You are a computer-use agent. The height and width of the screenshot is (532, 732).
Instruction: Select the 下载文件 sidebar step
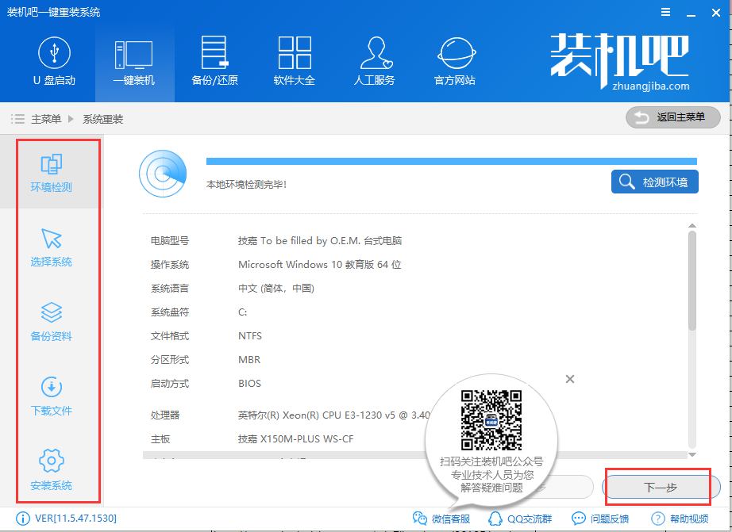coord(52,396)
